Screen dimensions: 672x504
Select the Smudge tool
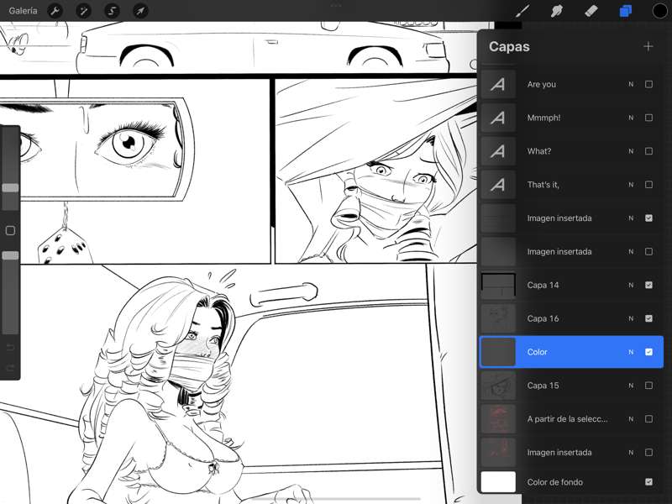pos(557,11)
